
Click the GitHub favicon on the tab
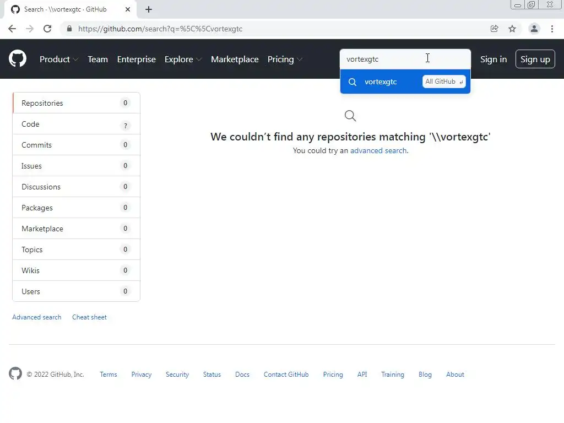pos(15,9)
